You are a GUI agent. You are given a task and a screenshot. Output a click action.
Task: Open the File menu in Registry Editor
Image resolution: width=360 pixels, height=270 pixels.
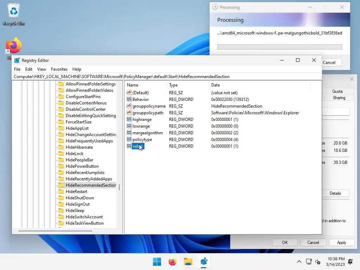(17, 69)
